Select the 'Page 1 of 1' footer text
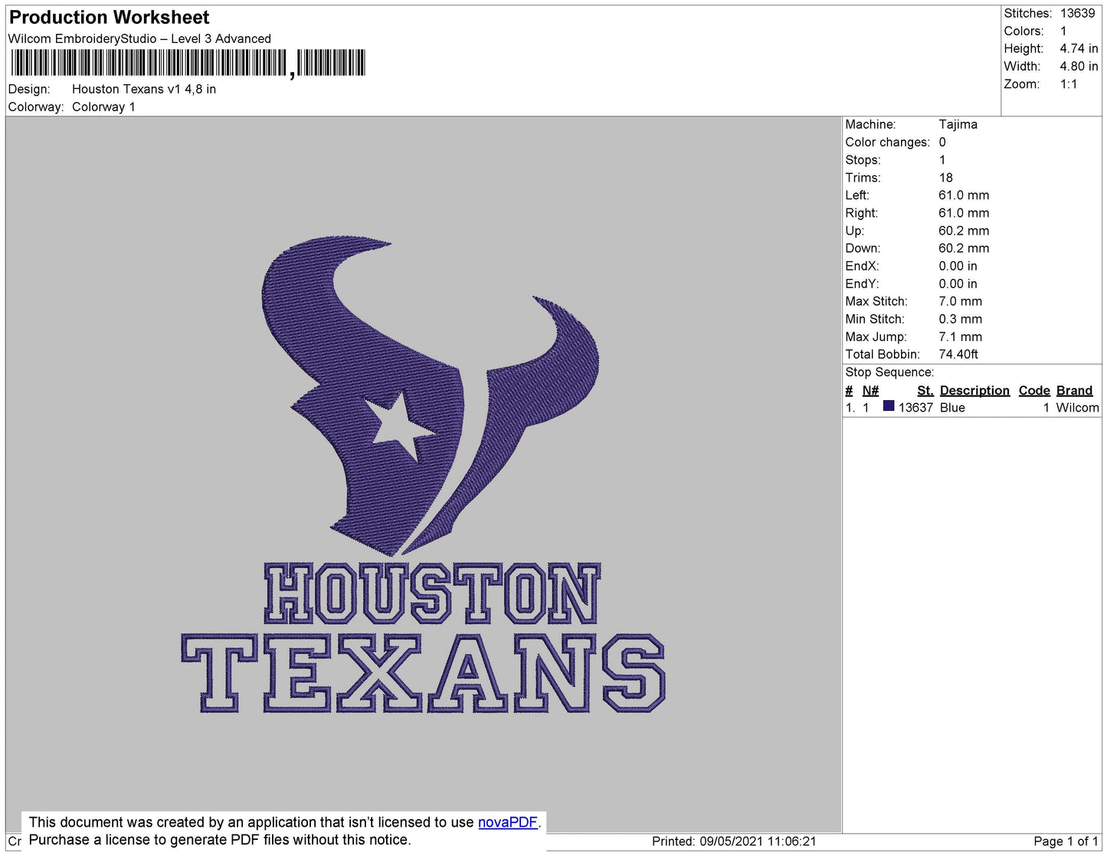 click(x=1066, y=841)
